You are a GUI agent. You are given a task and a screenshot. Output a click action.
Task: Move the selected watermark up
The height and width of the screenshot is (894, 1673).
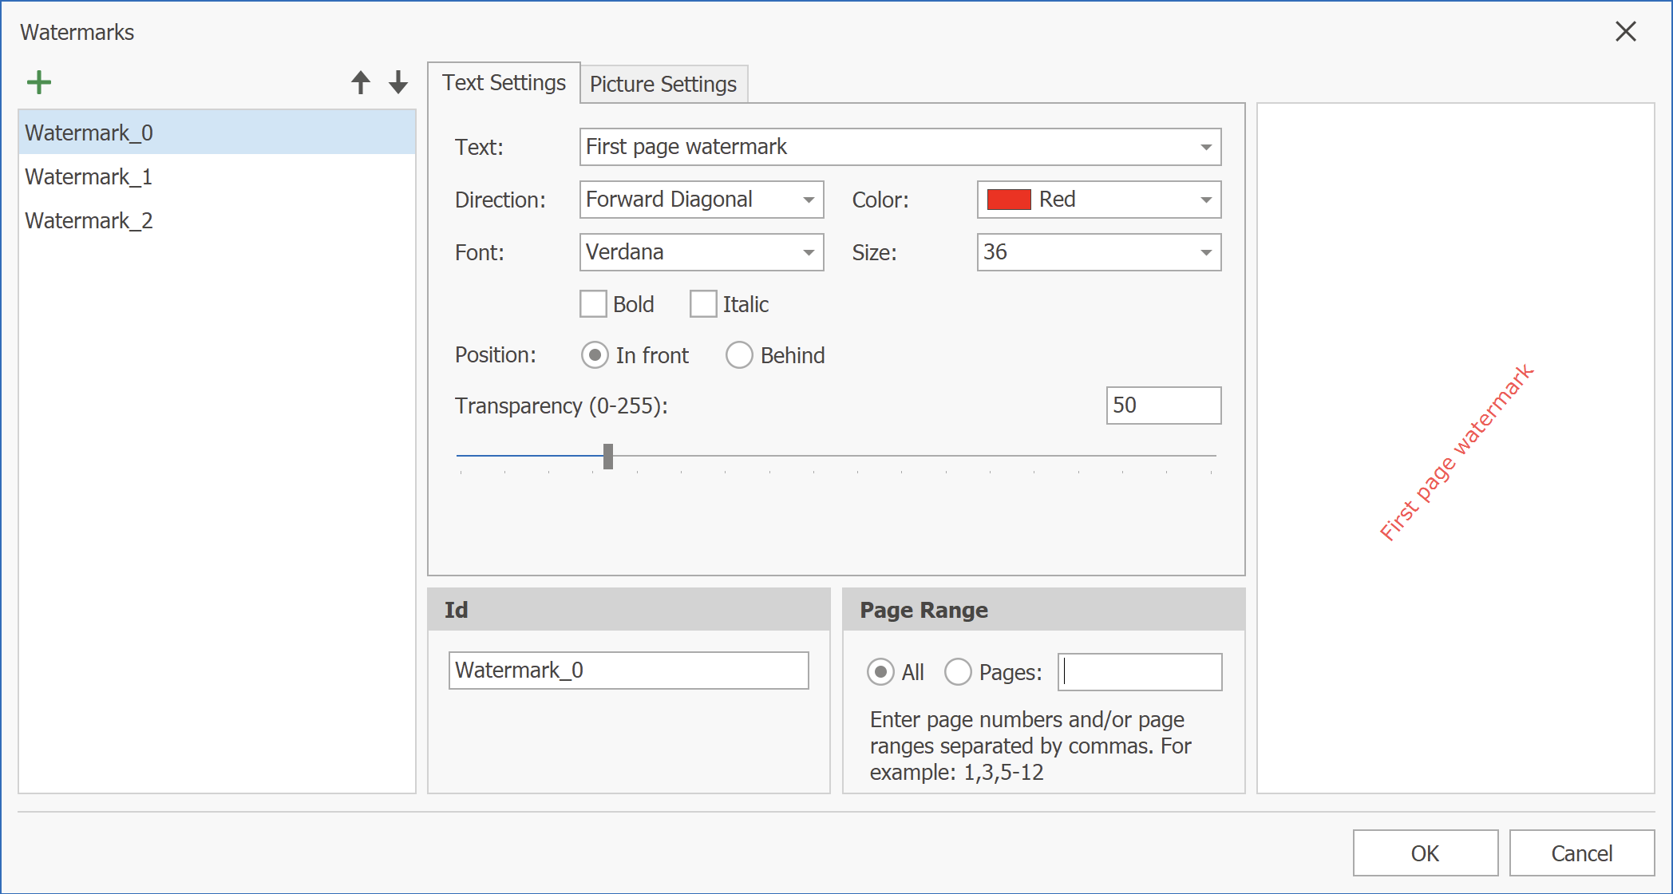click(360, 81)
